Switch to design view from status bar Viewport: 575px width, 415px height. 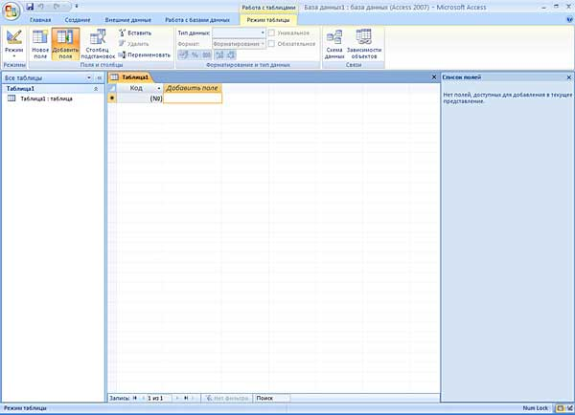point(569,408)
